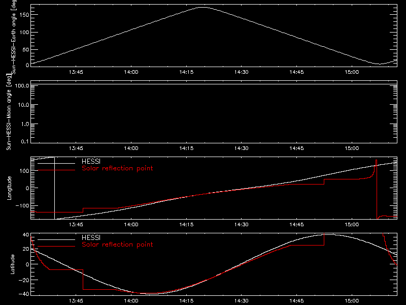Click 14:00 time label under Moon angle plot
Image resolution: width=406 pixels, height=305 pixels.
(131, 148)
